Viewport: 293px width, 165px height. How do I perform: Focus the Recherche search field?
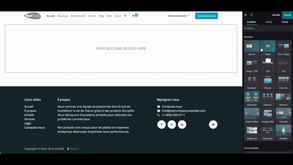tap(268, 28)
